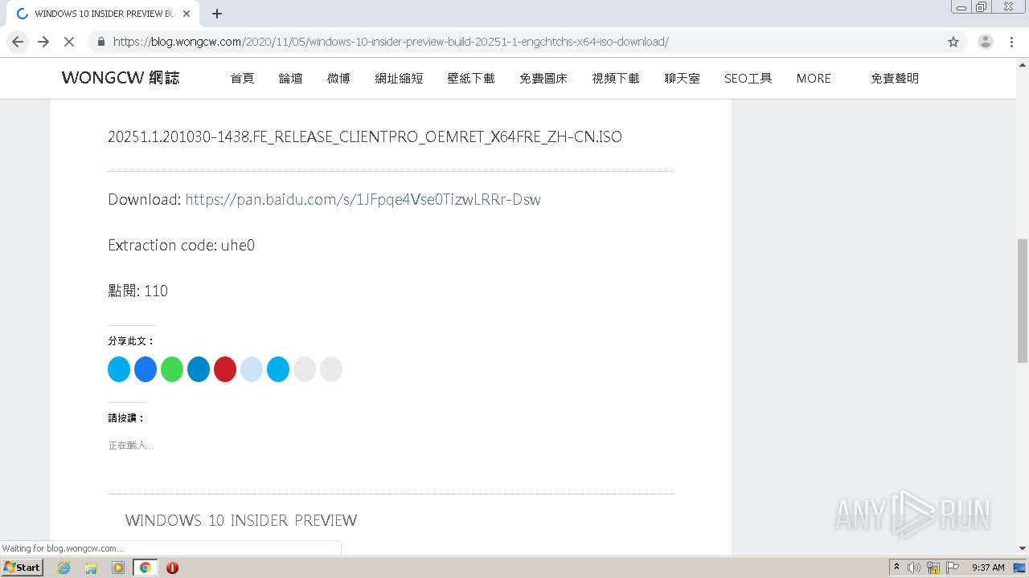Open the 視頻下載 menu item
This screenshot has height=578, width=1029.
(616, 78)
